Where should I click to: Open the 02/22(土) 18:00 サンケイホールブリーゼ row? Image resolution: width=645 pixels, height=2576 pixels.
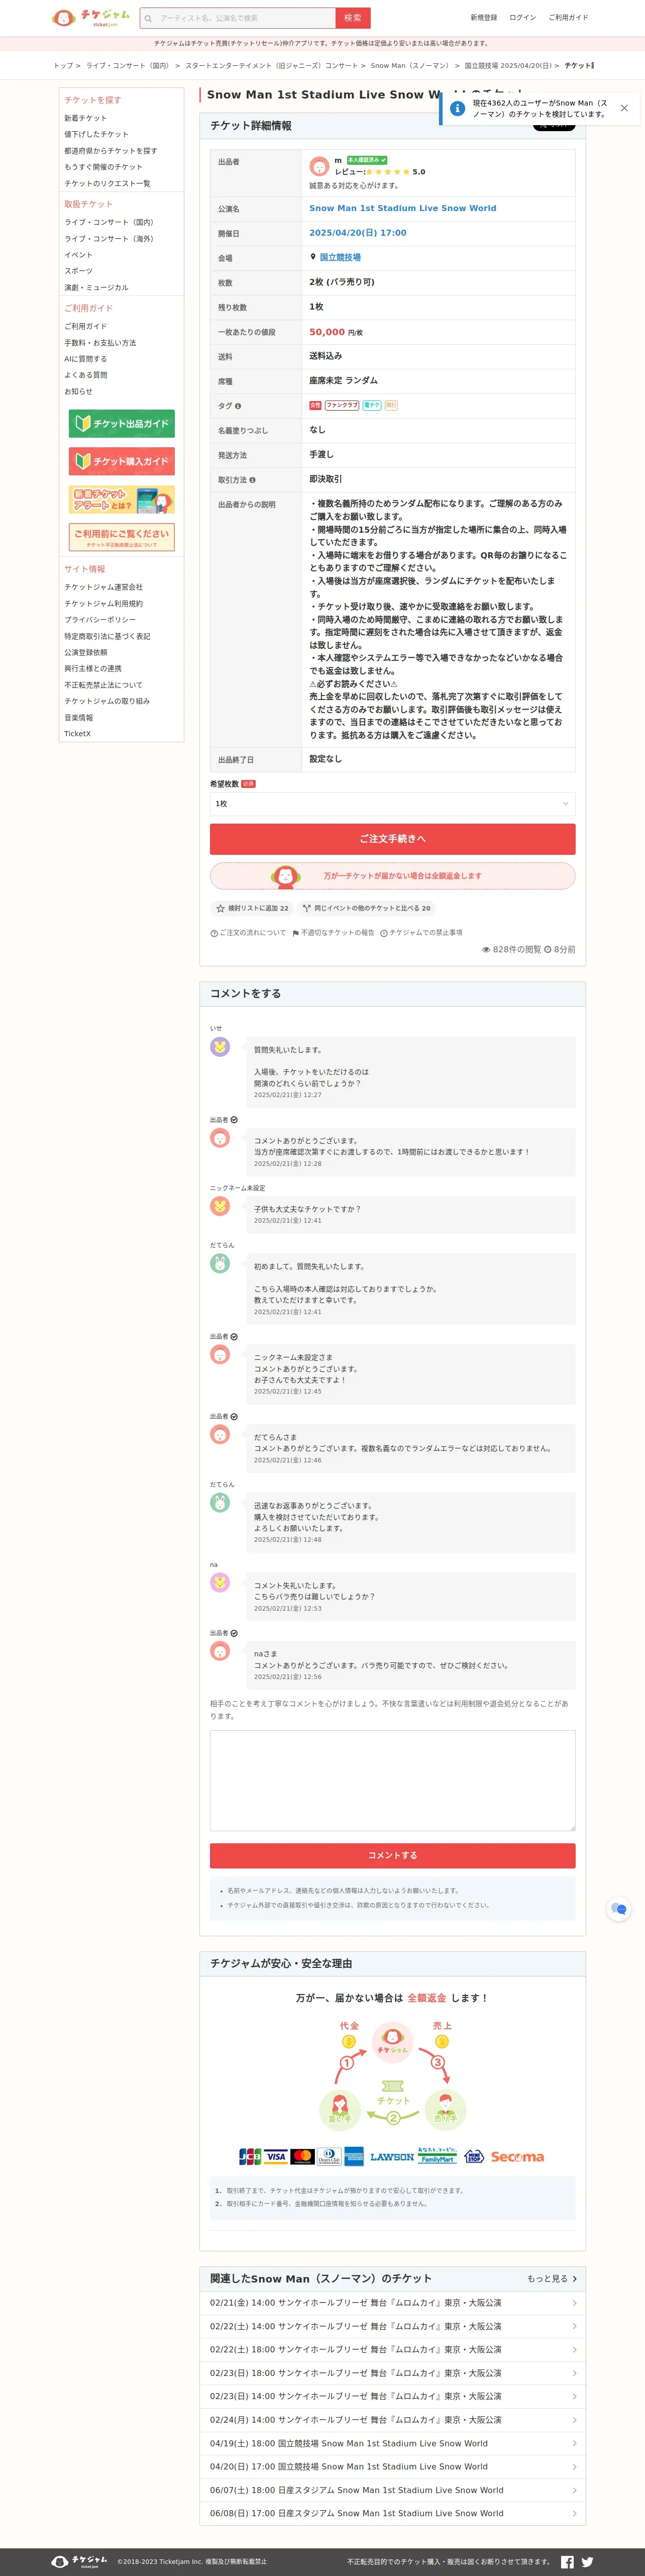tap(392, 2349)
